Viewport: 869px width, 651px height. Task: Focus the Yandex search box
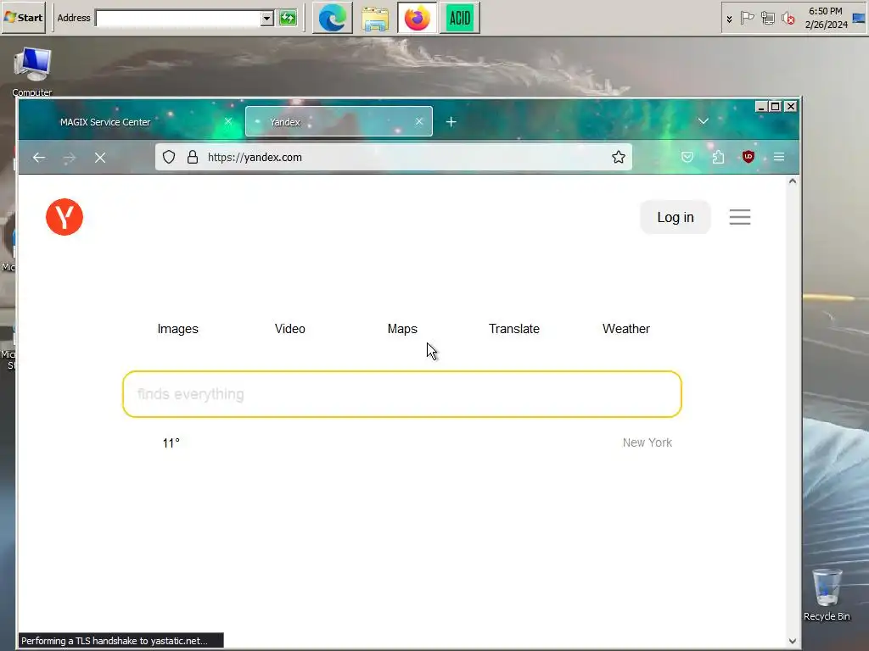(x=401, y=394)
